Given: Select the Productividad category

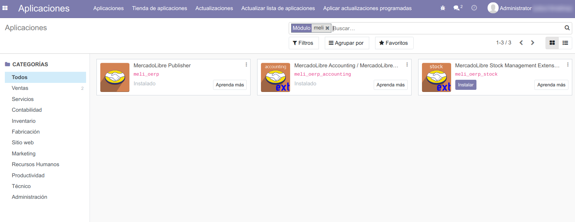Looking at the screenshot, I should point(45,176).
